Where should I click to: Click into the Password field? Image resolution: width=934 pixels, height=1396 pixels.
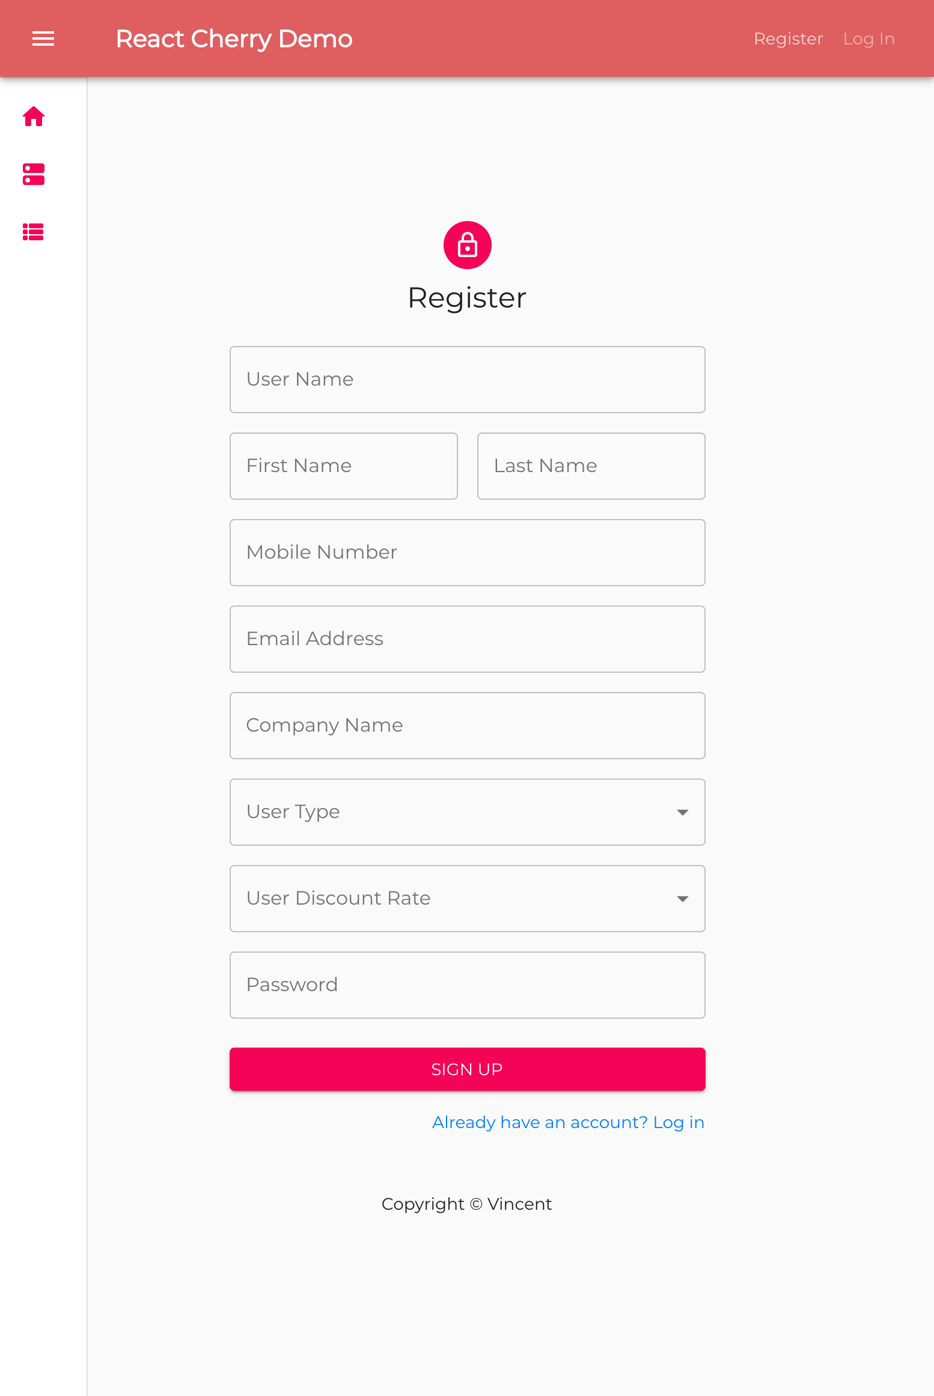tap(467, 985)
